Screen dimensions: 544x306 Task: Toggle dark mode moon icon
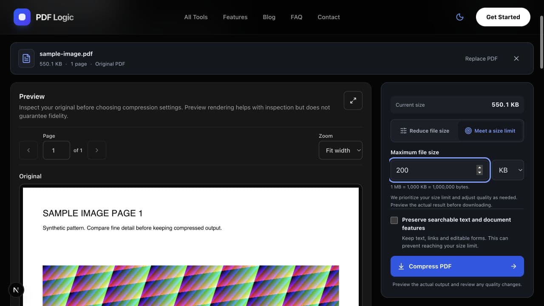[x=459, y=17]
